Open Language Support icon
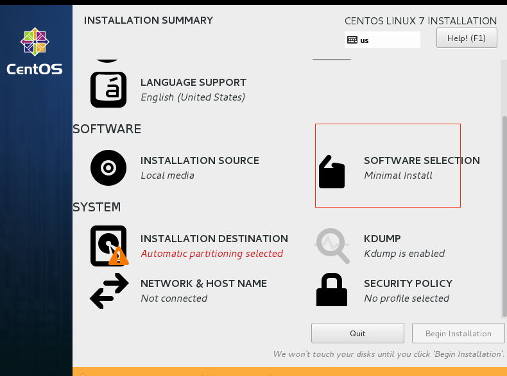This screenshot has width=507, height=376. (108, 90)
